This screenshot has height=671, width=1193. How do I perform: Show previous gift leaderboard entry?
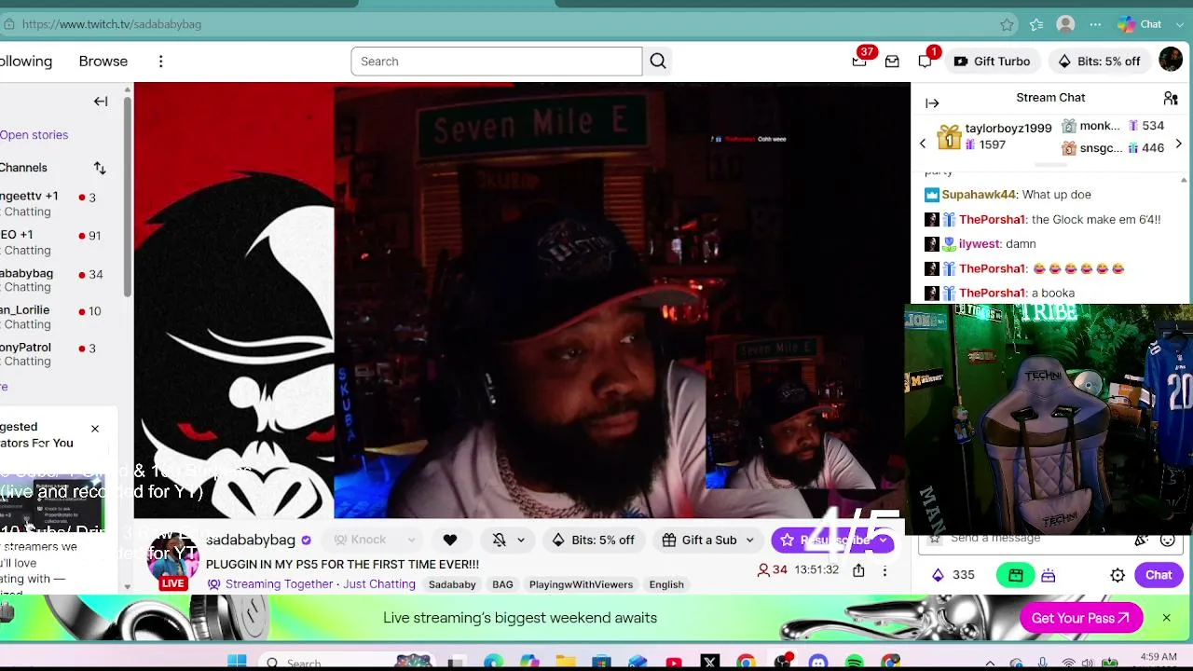coord(923,144)
